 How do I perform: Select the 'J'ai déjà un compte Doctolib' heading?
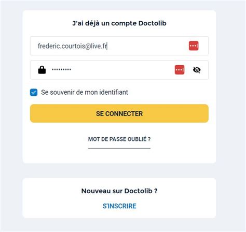click(119, 23)
